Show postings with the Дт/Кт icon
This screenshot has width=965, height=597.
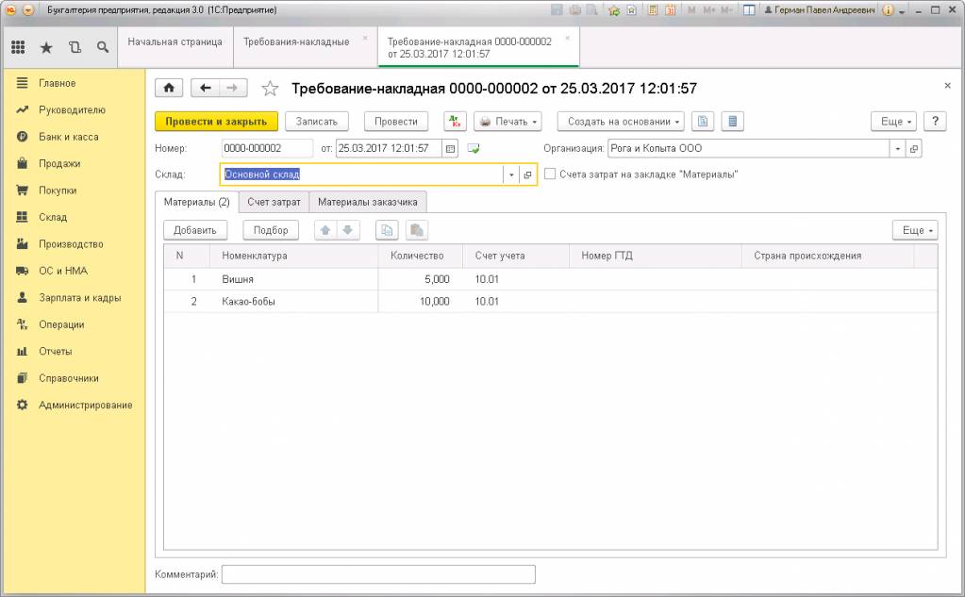tap(455, 122)
